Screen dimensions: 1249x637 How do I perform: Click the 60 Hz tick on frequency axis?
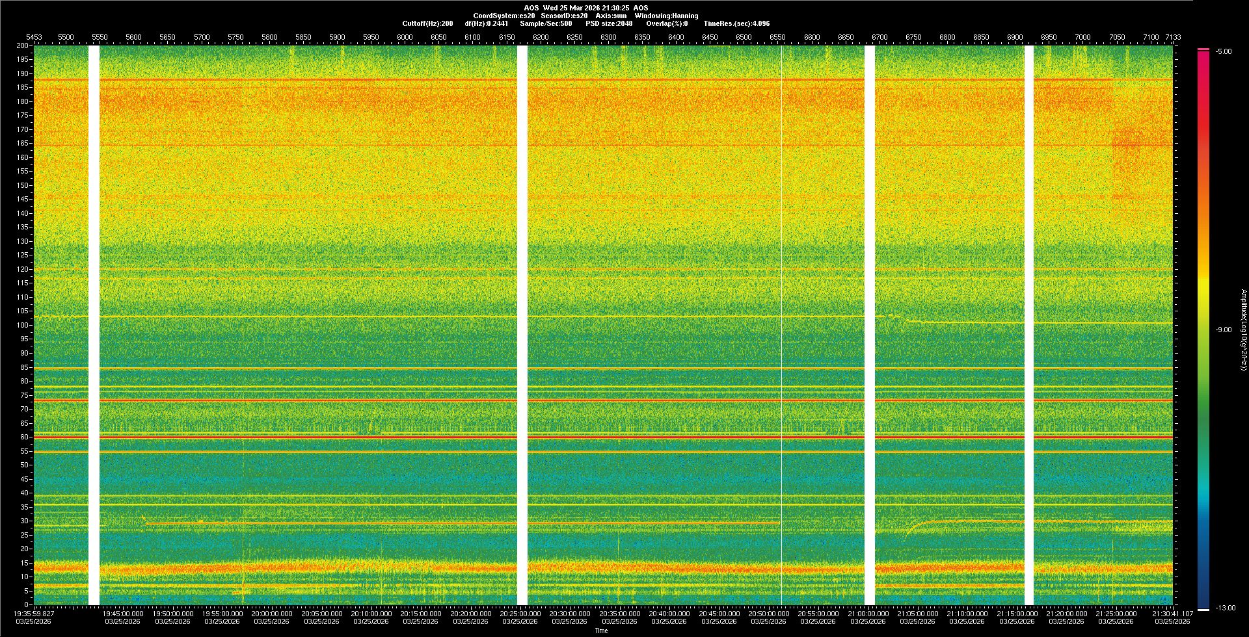coord(23,437)
